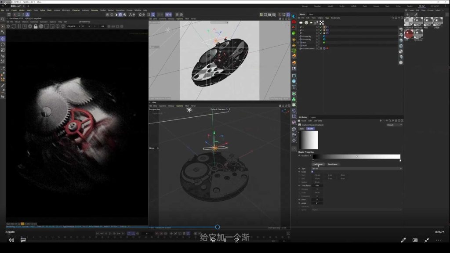450x253 pixels.
Task: Click the lock resolution icon in Live Viewer
Action: (x=36, y=26)
